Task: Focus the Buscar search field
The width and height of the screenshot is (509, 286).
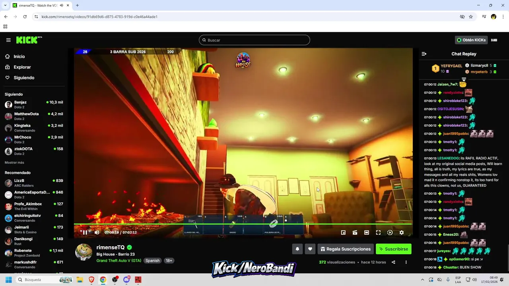Action: click(x=254, y=40)
